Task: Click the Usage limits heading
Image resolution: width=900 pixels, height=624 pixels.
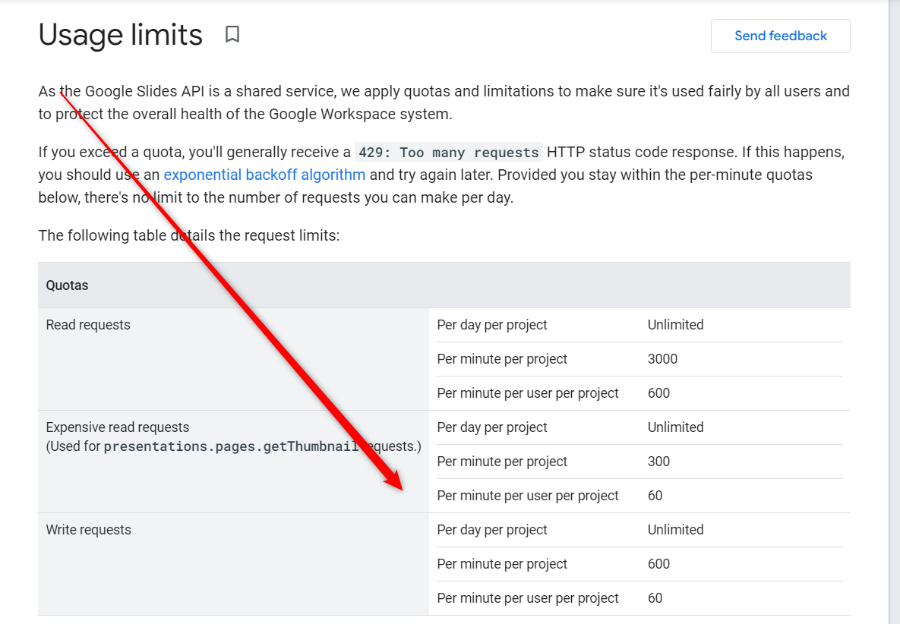Action: click(121, 34)
